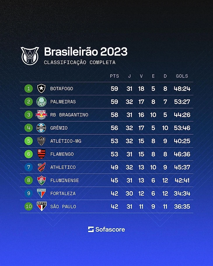Open the FLAMENGO team name

pyautogui.click(x=62, y=154)
